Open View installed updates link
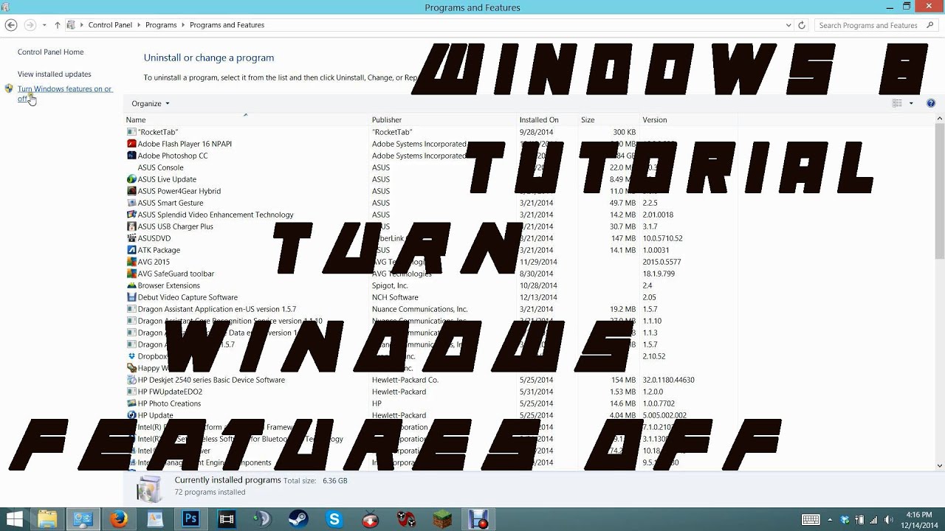 [x=55, y=74]
